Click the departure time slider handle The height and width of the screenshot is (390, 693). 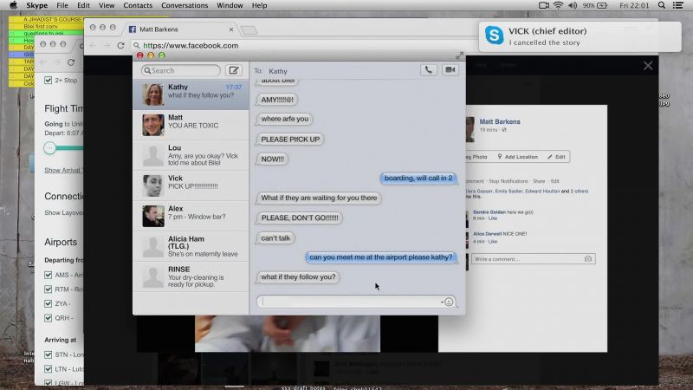point(49,147)
